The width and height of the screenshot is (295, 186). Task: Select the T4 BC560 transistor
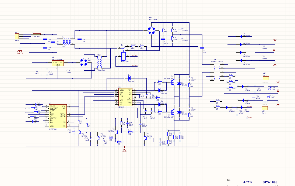pyautogui.click(x=117, y=132)
